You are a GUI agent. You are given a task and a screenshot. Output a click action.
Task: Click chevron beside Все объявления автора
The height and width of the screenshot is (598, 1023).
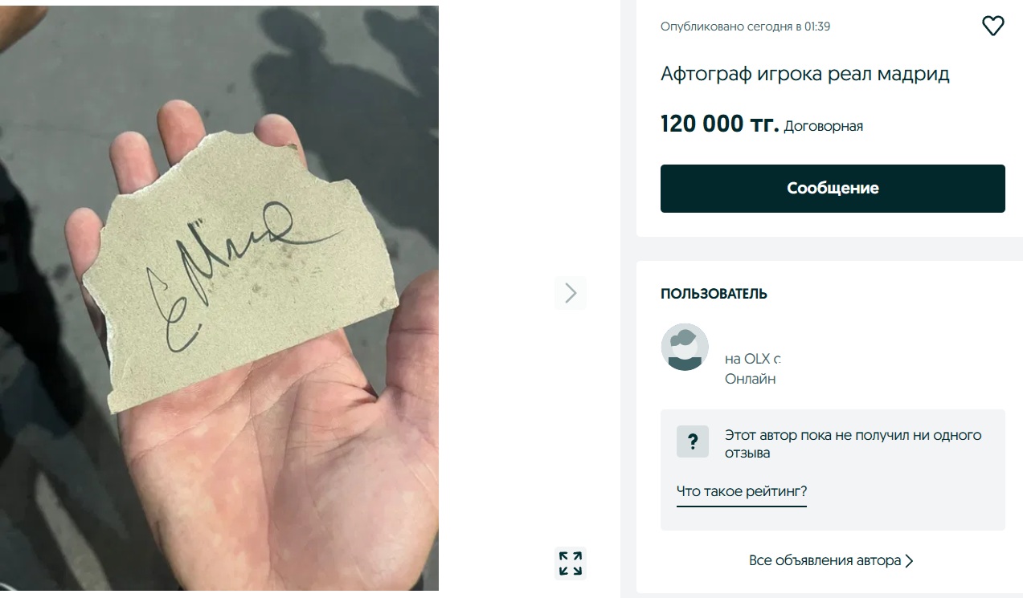click(909, 561)
